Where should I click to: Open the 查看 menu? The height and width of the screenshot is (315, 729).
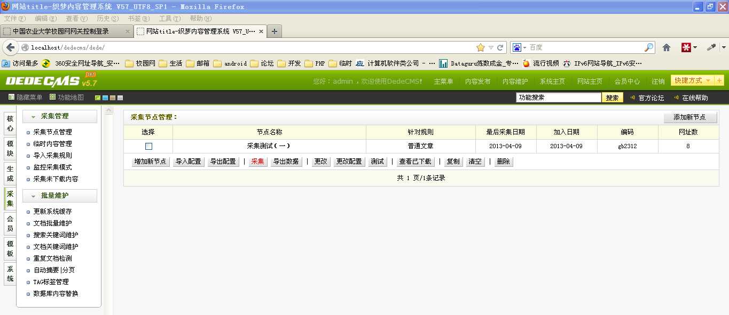coord(76,19)
